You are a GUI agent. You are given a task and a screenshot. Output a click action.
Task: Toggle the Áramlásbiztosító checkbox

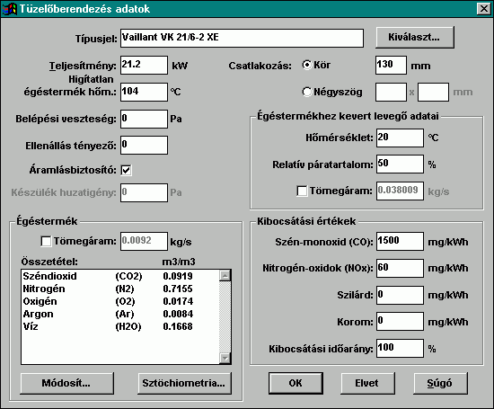pos(127,170)
